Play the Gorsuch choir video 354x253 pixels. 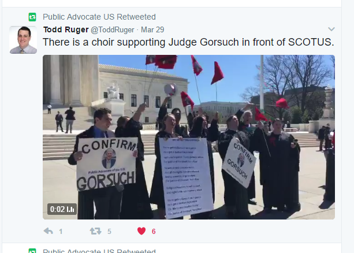point(189,137)
